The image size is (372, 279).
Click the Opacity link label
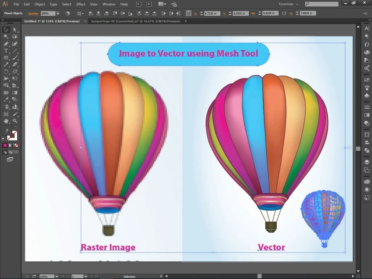coord(33,13)
